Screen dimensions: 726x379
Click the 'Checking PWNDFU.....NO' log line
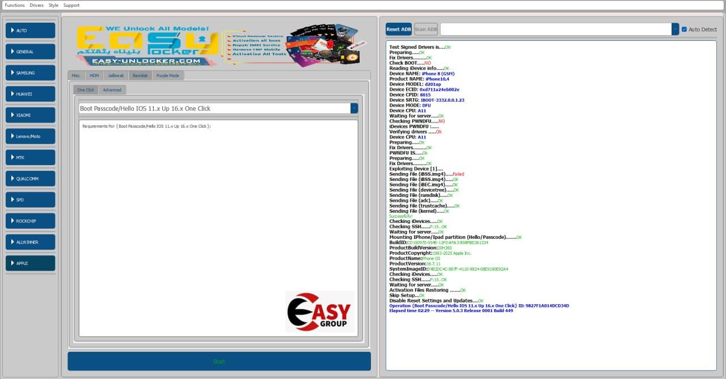417,121
